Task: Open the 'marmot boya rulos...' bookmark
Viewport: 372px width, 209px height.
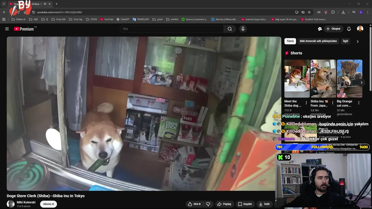Action: (254, 19)
